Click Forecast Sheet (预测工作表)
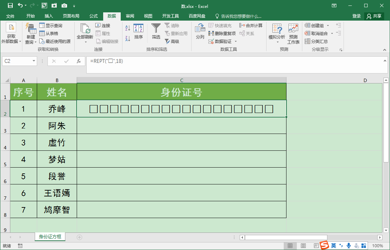 [x=293, y=34]
